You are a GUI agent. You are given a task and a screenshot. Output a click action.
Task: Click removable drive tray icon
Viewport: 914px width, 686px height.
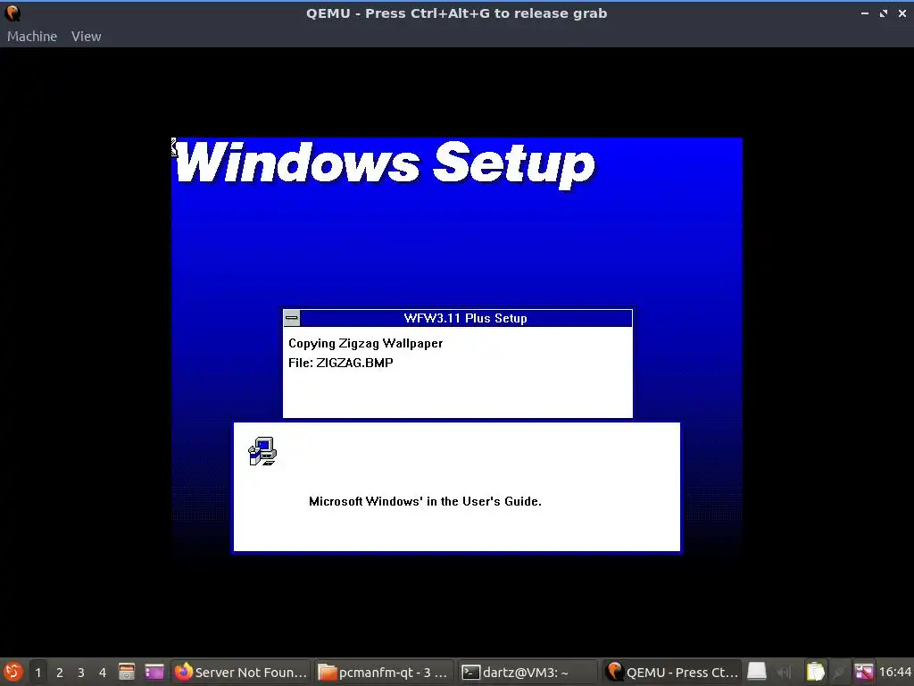757,672
